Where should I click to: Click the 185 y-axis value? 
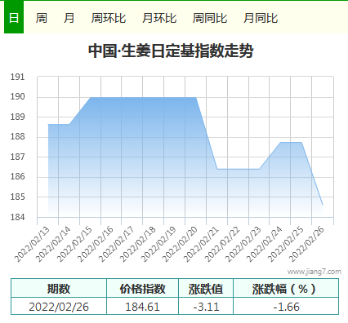tap(17, 197)
